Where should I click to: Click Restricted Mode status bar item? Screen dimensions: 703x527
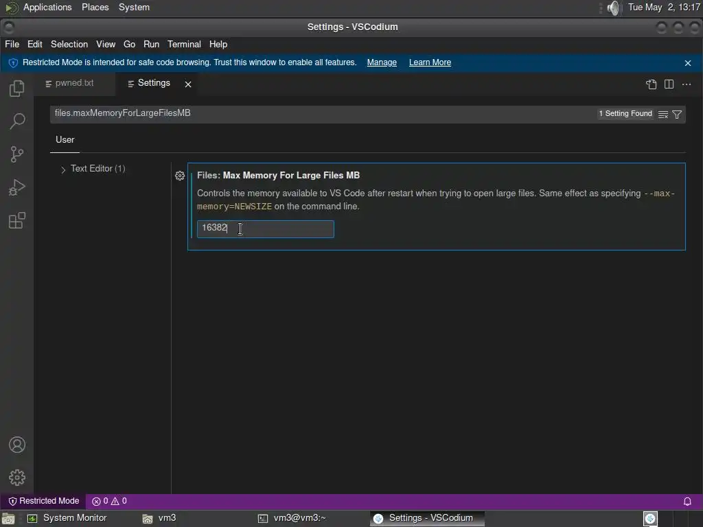44,501
